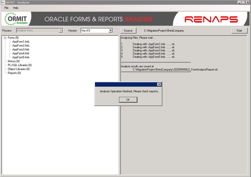Click the RENAPS logo
Image resolution: width=251 pixels, height=177 pixels.
211,19
